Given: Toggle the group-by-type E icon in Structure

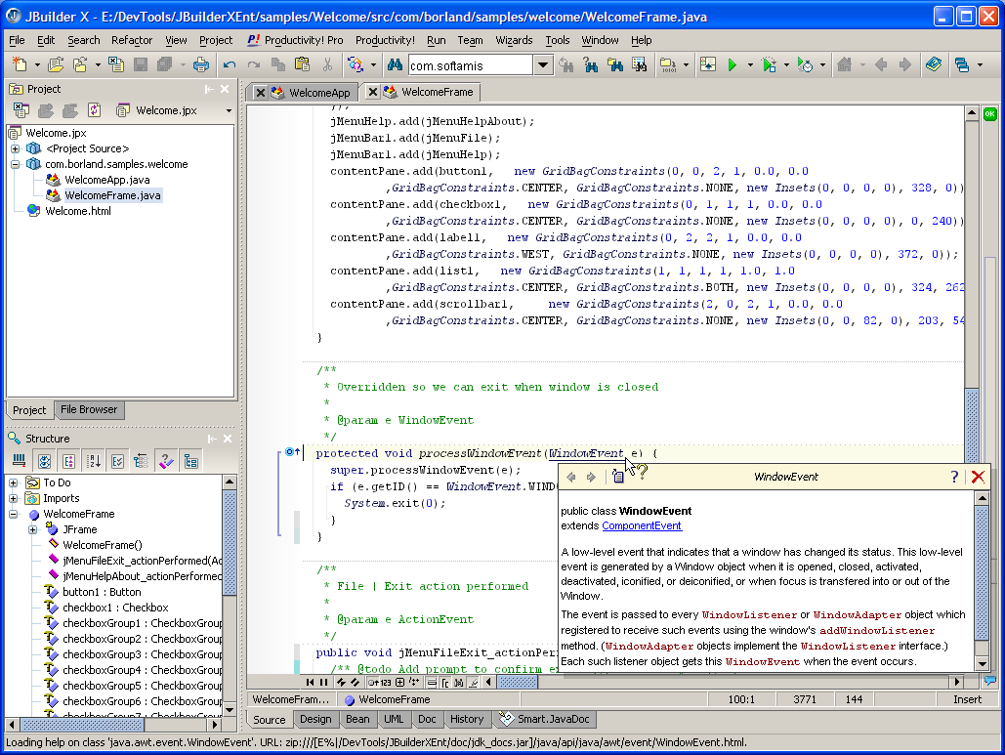Looking at the screenshot, I should tap(68, 461).
